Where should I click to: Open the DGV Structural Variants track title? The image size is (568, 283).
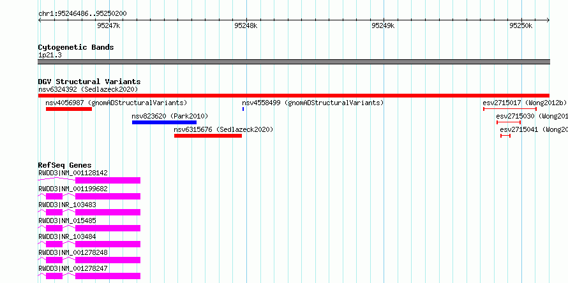[89, 82]
